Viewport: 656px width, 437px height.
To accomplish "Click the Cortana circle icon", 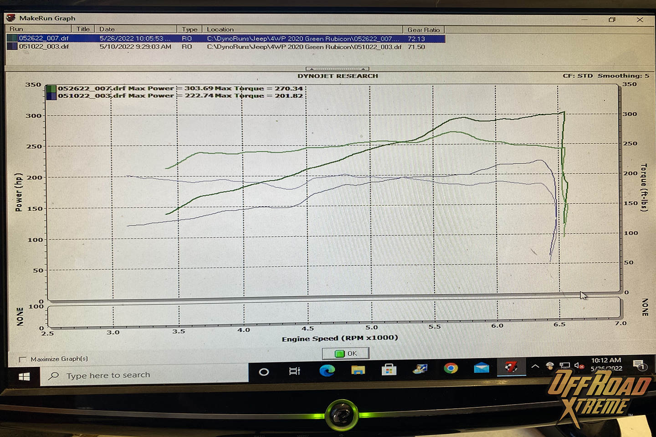I will tap(264, 372).
